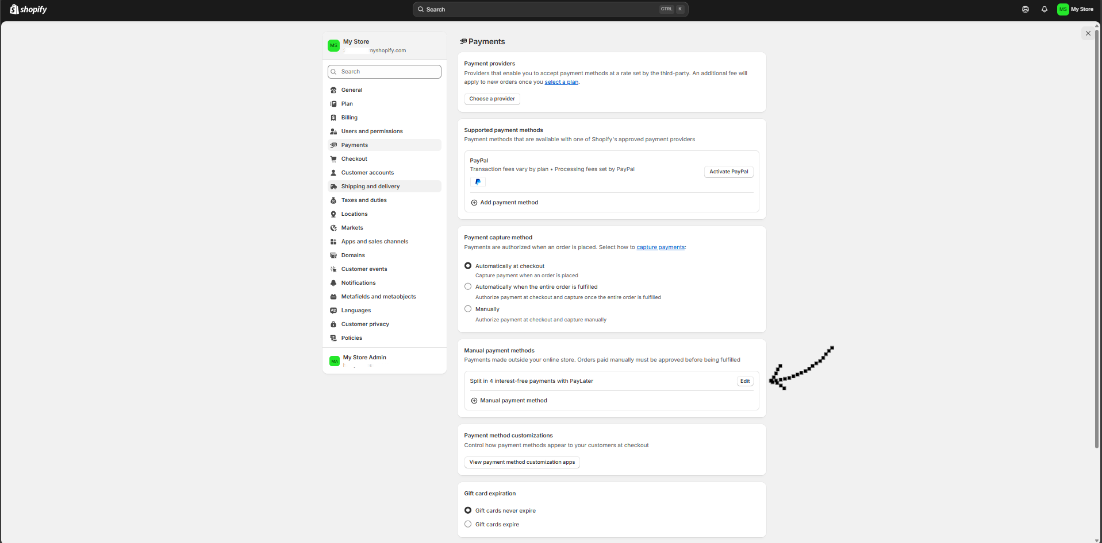The height and width of the screenshot is (543, 1102).
Task: Click the Domains icon
Action: [x=333, y=255]
